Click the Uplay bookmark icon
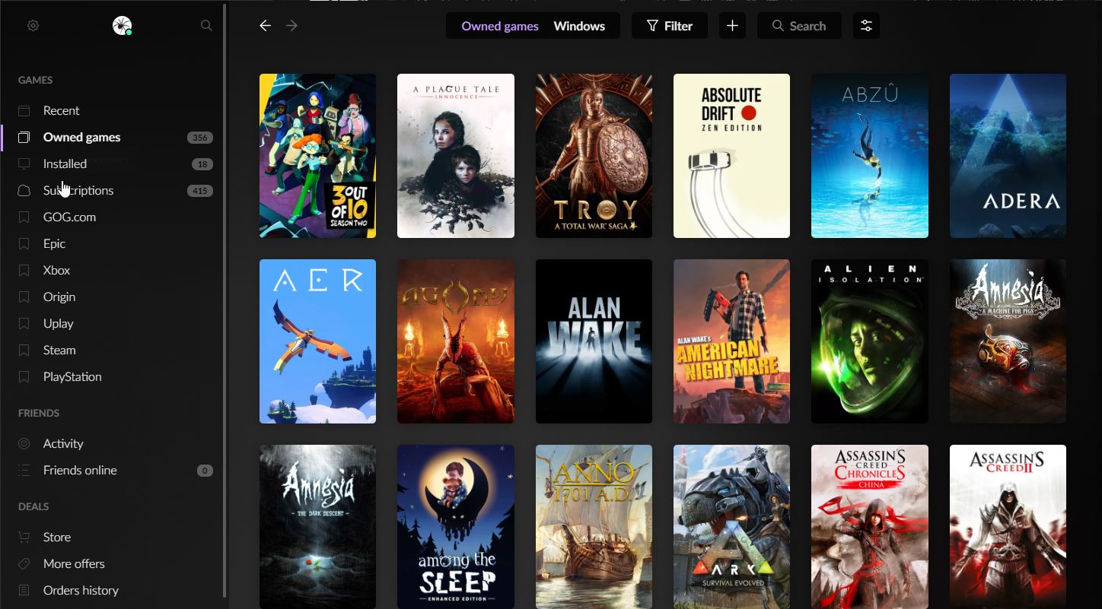This screenshot has width=1102, height=609. coord(24,324)
